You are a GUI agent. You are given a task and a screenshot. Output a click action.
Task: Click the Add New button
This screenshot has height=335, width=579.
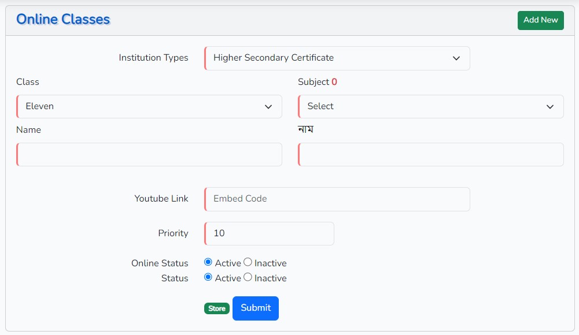540,20
